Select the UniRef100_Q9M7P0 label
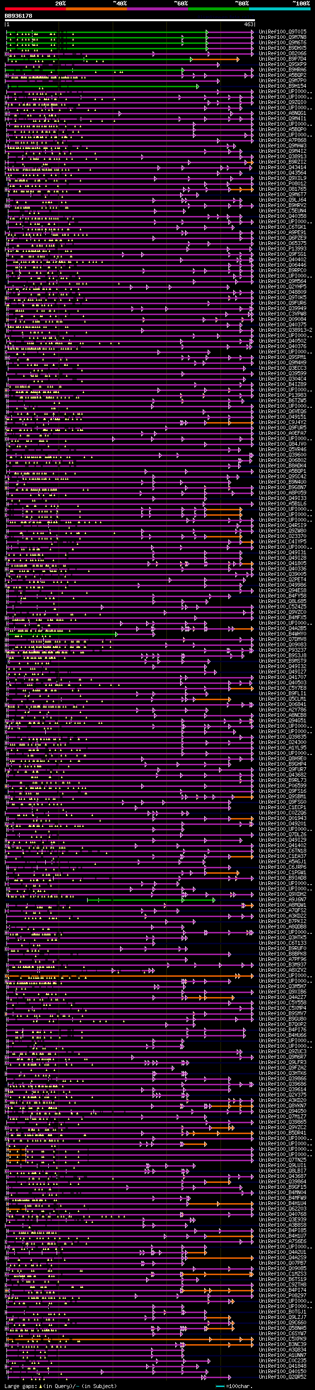The width and height of the screenshot is (315, 1390). [x=283, y=80]
